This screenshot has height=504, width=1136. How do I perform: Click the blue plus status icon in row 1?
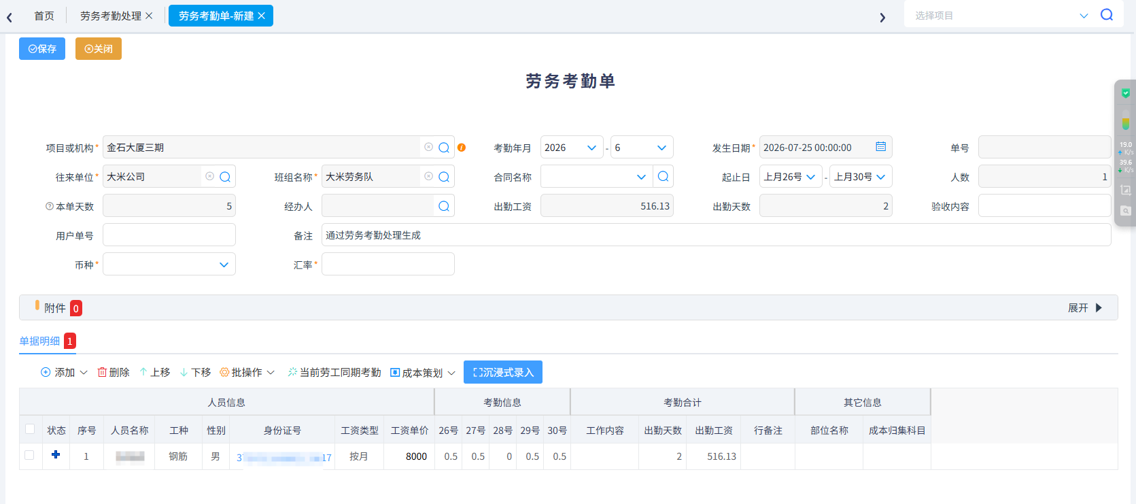(x=56, y=454)
